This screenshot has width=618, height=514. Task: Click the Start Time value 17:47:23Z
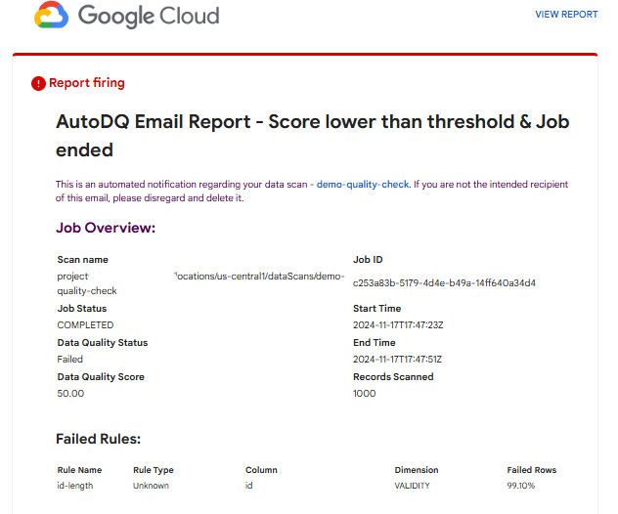[397, 324]
